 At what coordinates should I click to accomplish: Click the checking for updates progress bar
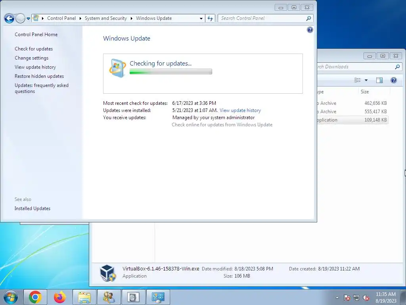point(170,71)
